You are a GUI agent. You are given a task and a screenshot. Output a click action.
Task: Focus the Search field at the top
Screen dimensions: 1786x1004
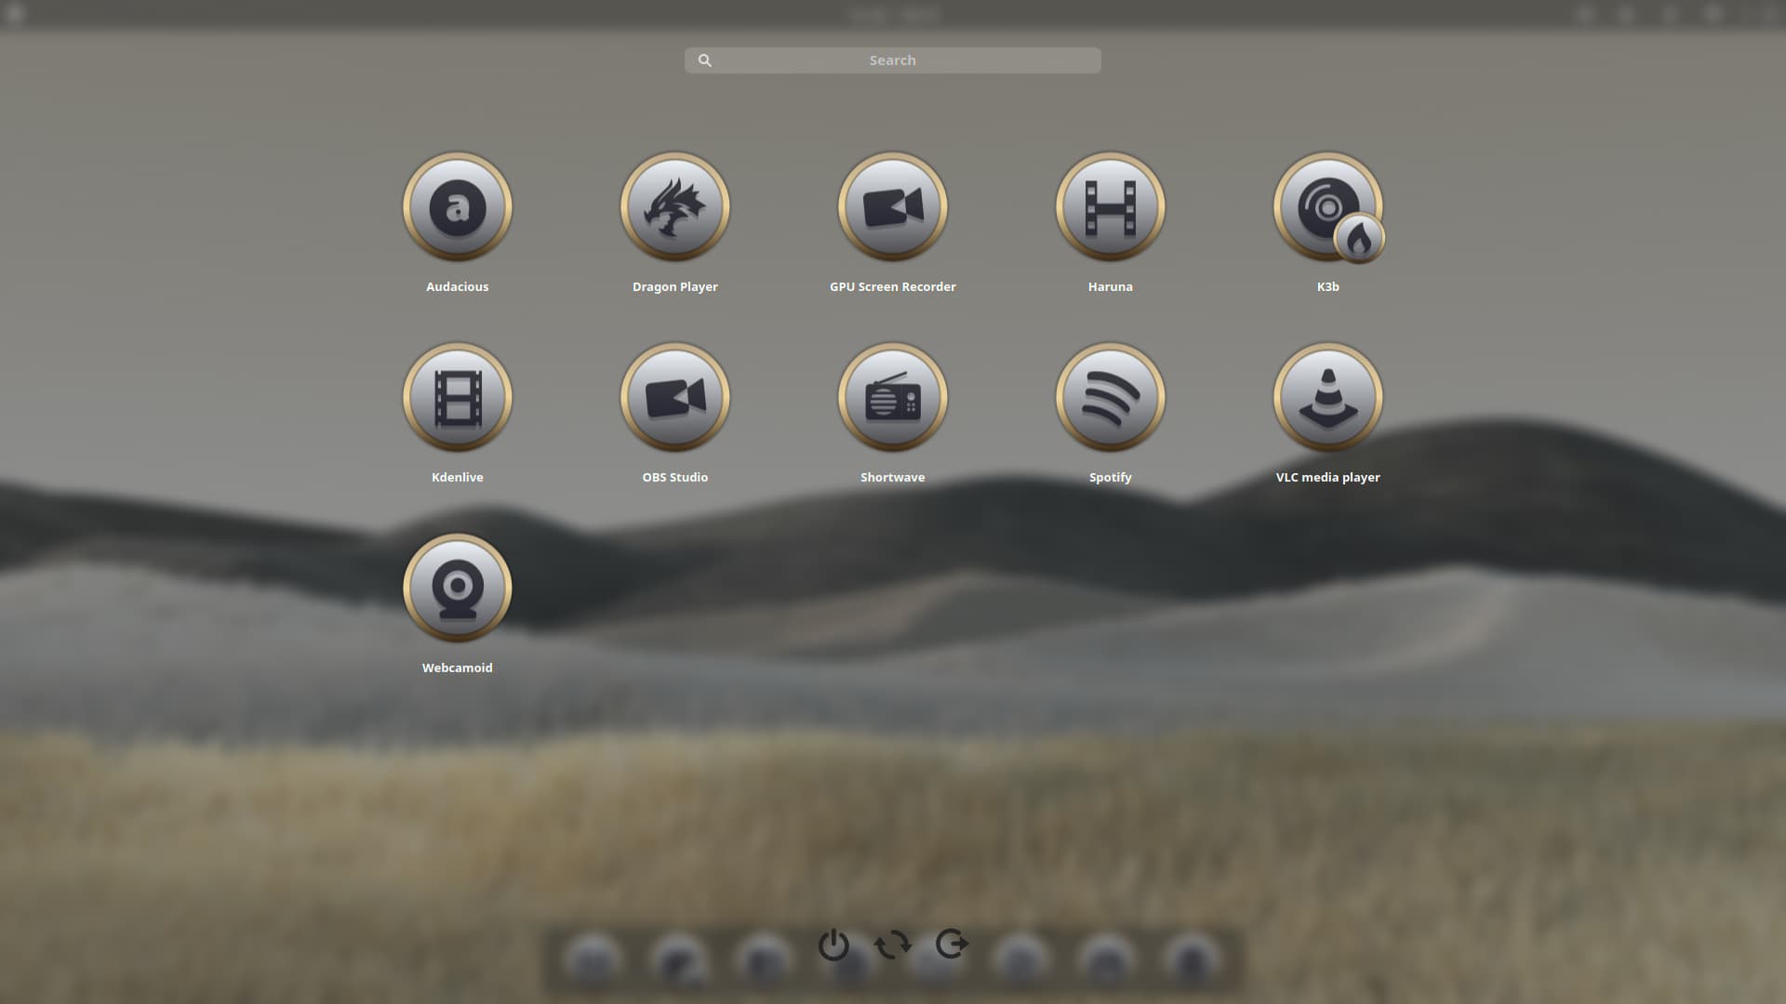pyautogui.click(x=892, y=60)
